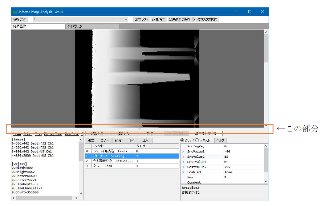Click info panel horizontal scroll right arrow
The image size is (325, 206).
coord(76,198)
